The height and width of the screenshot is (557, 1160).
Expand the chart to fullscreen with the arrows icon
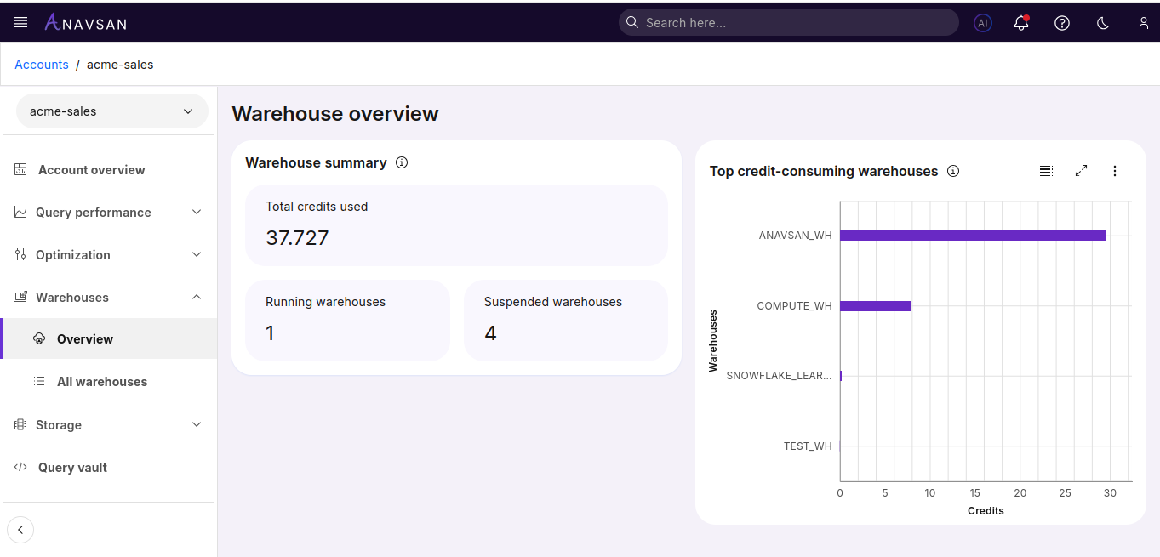(x=1081, y=170)
